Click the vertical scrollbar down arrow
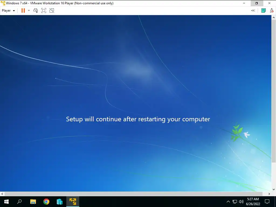276x207 pixels. click(x=274, y=189)
